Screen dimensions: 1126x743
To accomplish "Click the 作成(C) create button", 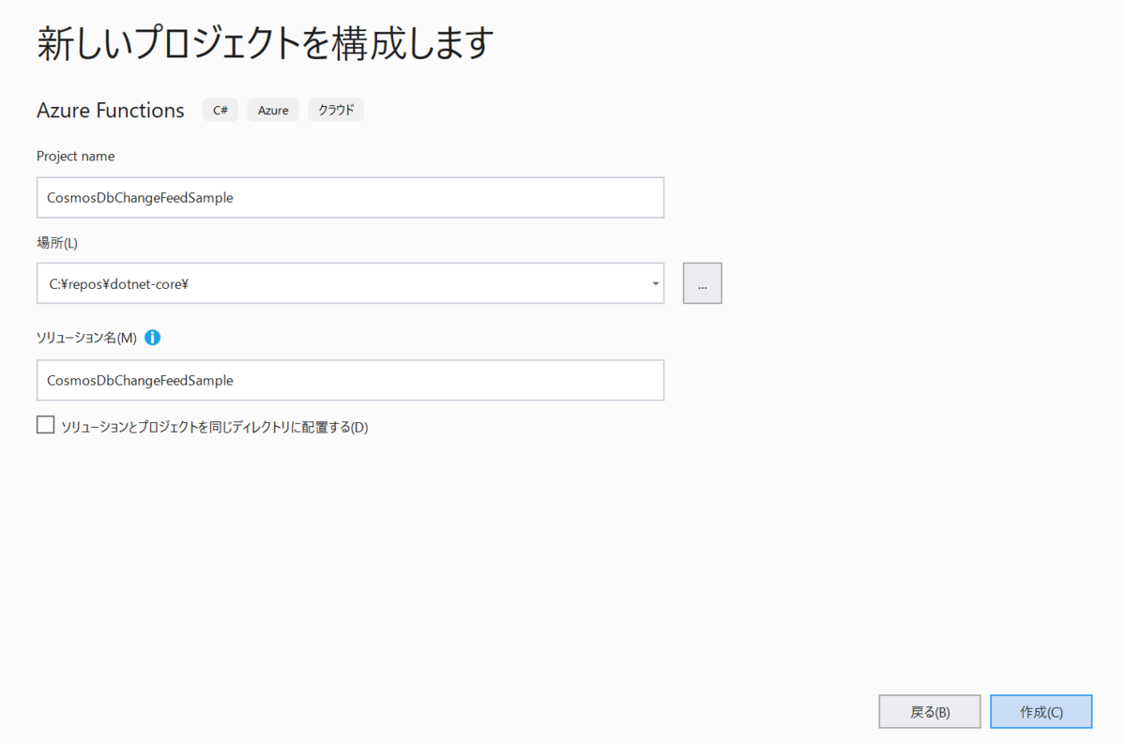I will pos(1041,712).
